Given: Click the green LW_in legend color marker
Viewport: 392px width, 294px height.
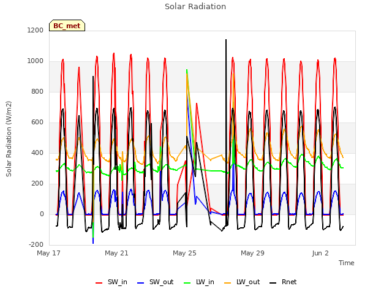Looking at the screenshot, I should [187, 283].
